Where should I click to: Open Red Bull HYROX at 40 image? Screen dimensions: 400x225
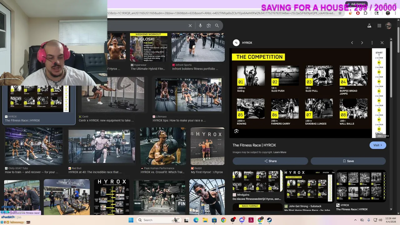[x=102, y=146]
